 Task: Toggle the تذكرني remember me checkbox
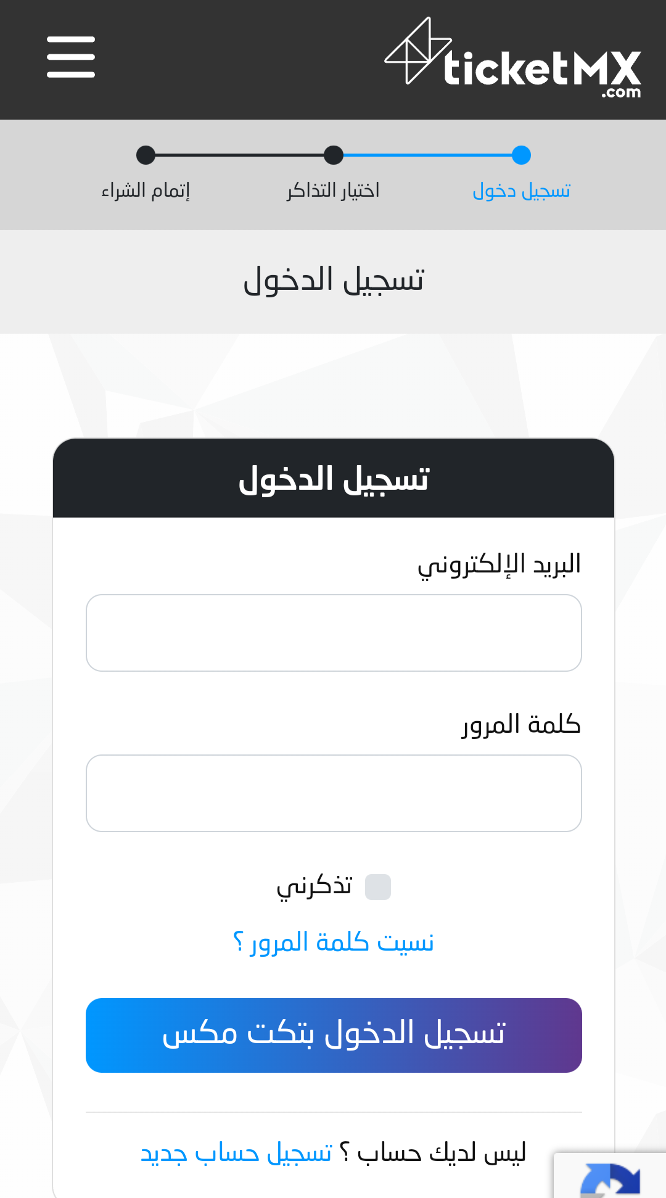click(x=378, y=887)
